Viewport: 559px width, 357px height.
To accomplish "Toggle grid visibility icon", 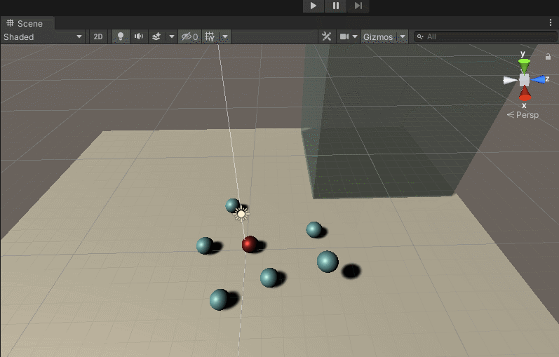I will pyautogui.click(x=210, y=36).
